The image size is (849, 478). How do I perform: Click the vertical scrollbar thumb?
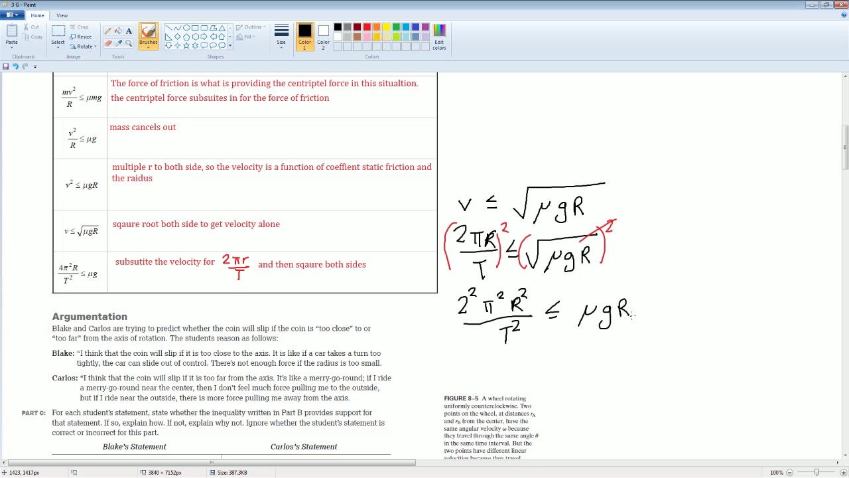[x=844, y=146]
